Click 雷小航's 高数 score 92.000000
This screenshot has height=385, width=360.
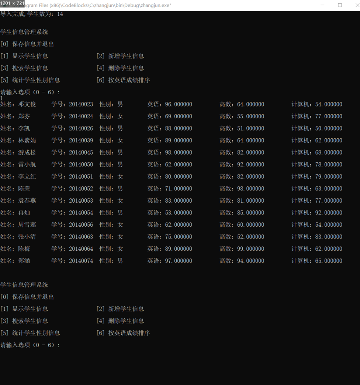pyautogui.click(x=250, y=165)
